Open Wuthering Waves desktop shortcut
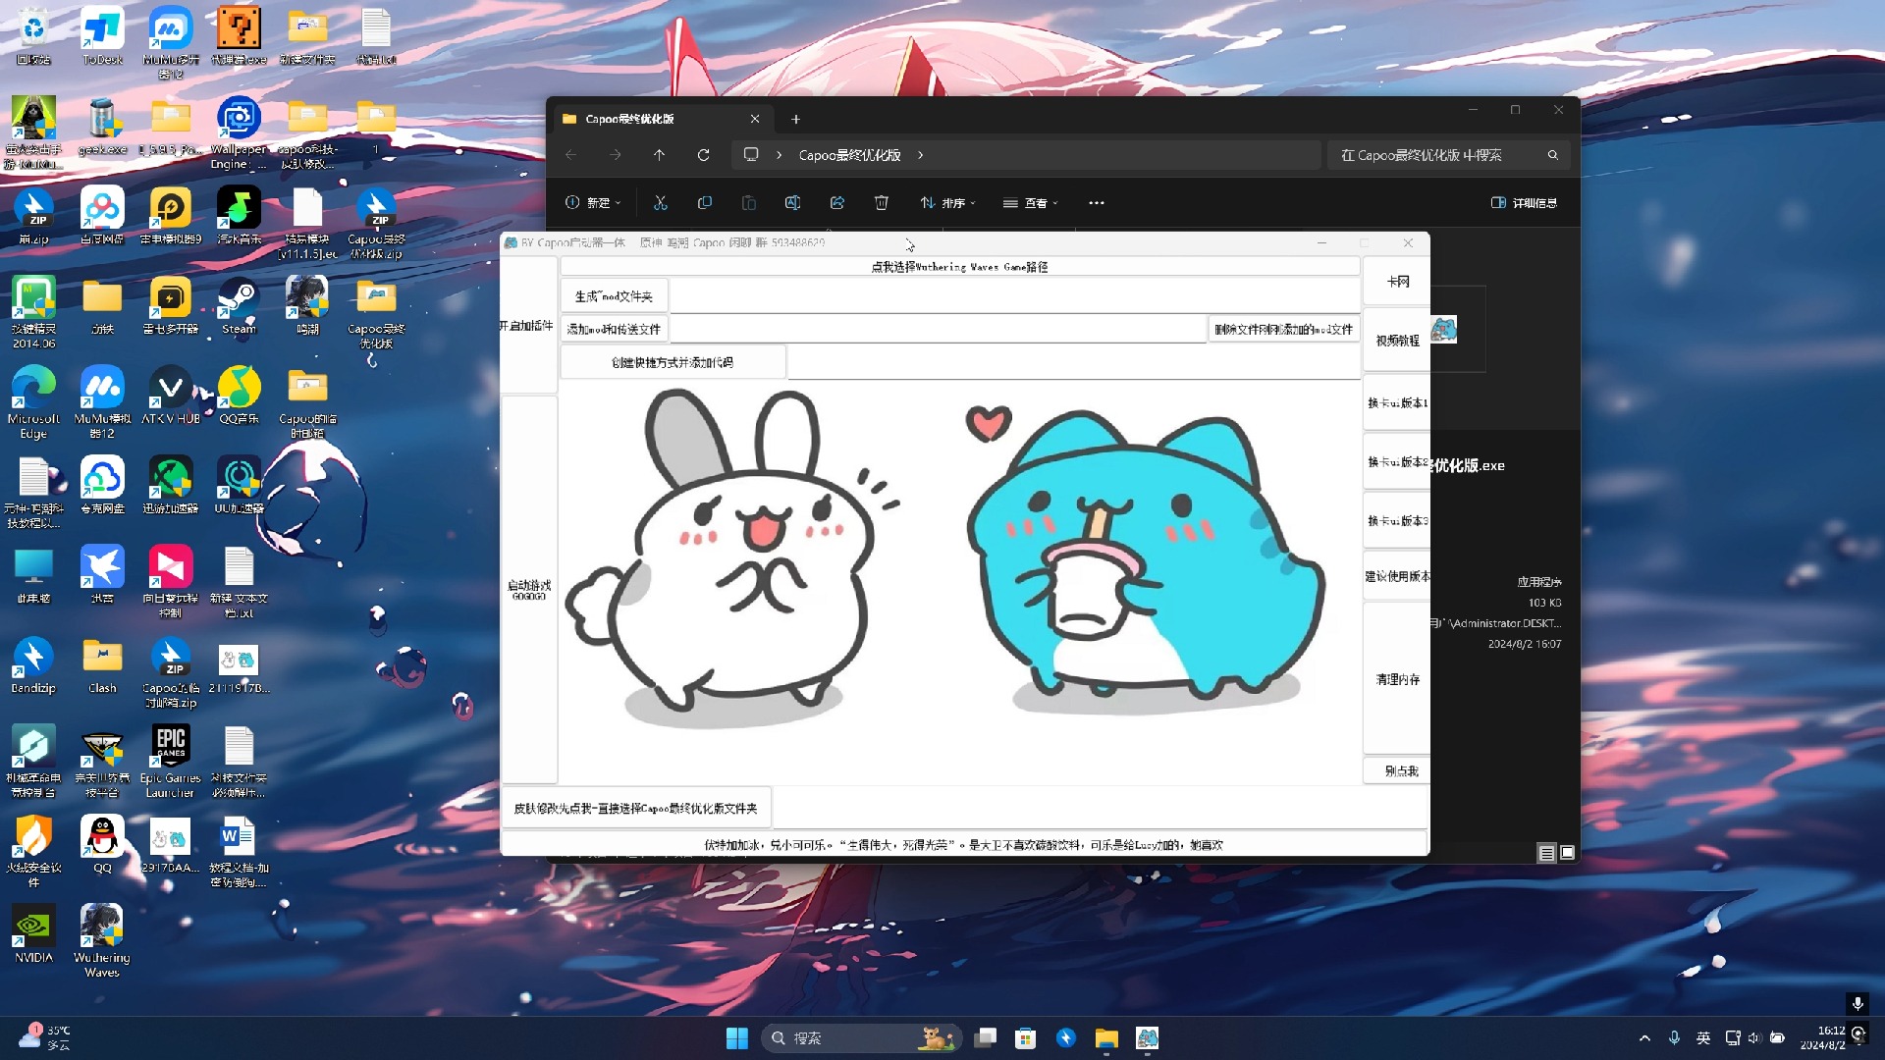The image size is (1885, 1060). 102,941
